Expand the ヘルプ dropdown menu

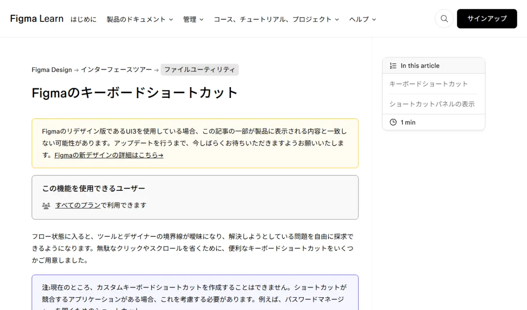(362, 19)
